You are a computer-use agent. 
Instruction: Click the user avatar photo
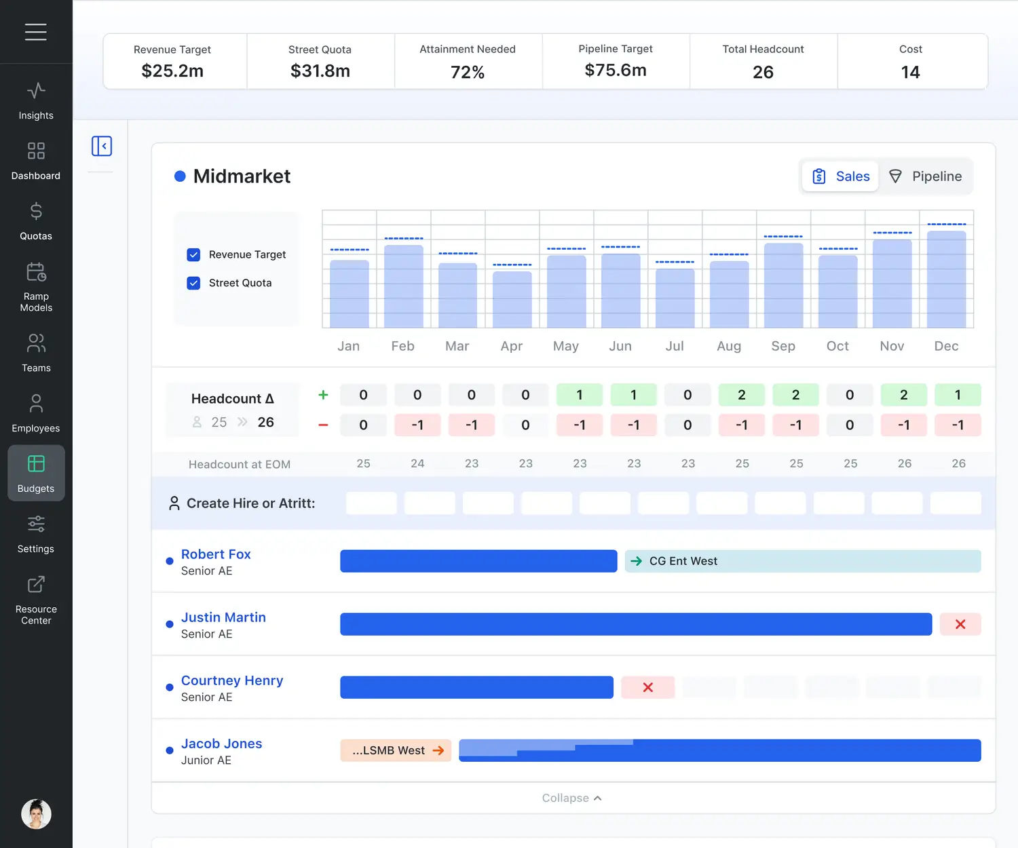pos(36,814)
